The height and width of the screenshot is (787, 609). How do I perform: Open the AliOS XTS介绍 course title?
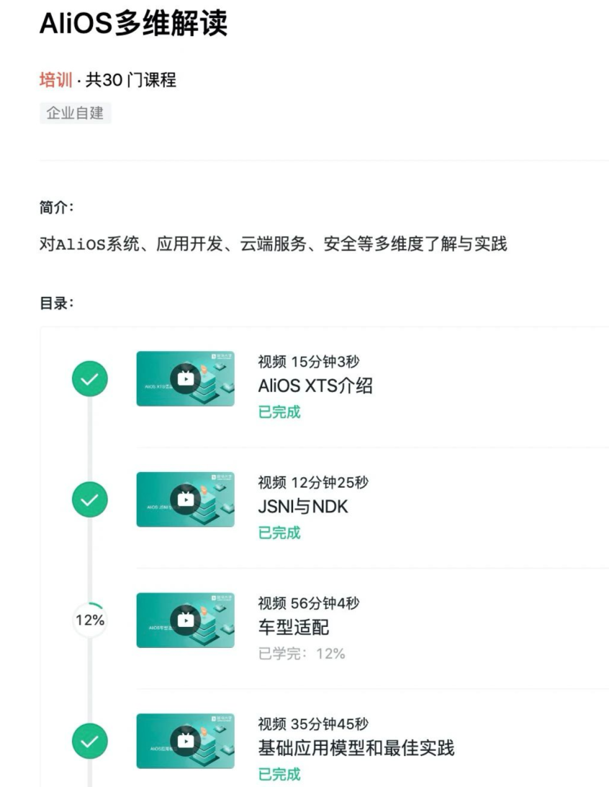315,386
